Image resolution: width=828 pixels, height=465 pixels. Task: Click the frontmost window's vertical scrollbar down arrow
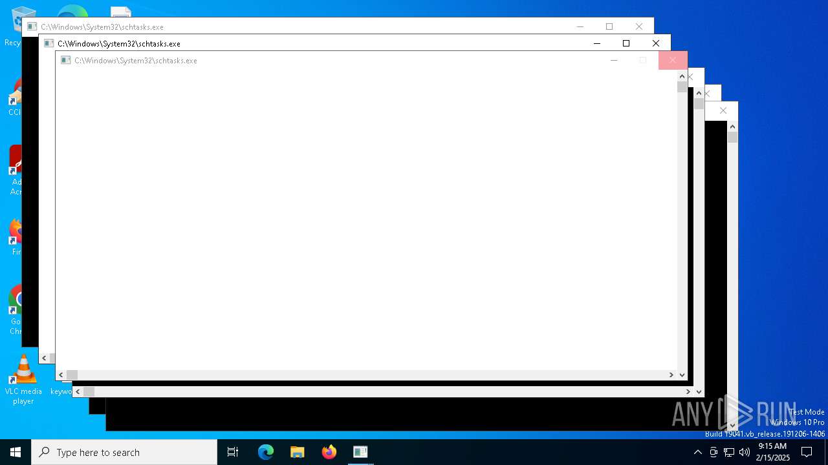coord(682,375)
